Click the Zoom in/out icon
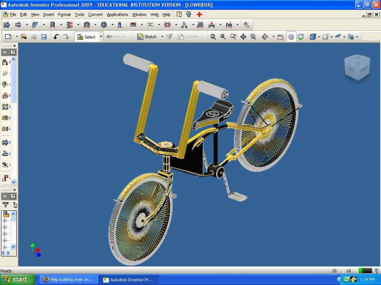Viewport: 381px width, 285px height. pos(233,37)
